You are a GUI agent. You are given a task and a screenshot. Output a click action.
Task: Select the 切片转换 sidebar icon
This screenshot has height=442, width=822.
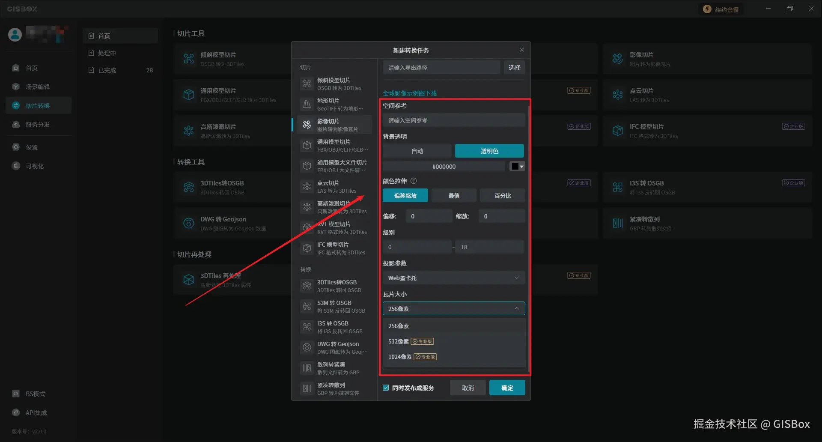(16, 106)
